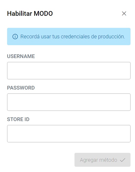135x172 pixels.
Task: Click the info circle icon in banner
Action: click(x=15, y=37)
